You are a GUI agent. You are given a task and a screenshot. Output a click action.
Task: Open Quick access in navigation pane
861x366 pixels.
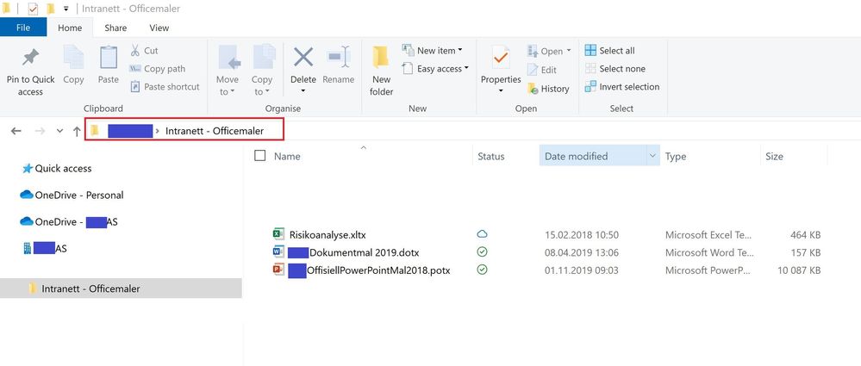57,169
